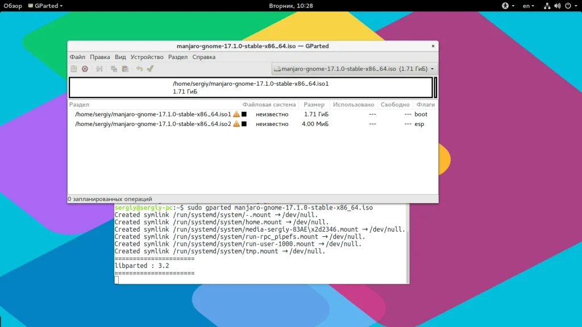Click the Обзор activities button
This screenshot has width=582, height=327.
13,6
